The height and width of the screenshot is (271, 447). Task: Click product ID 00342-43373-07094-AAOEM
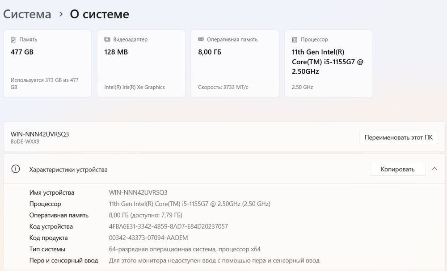pyautogui.click(x=148, y=238)
